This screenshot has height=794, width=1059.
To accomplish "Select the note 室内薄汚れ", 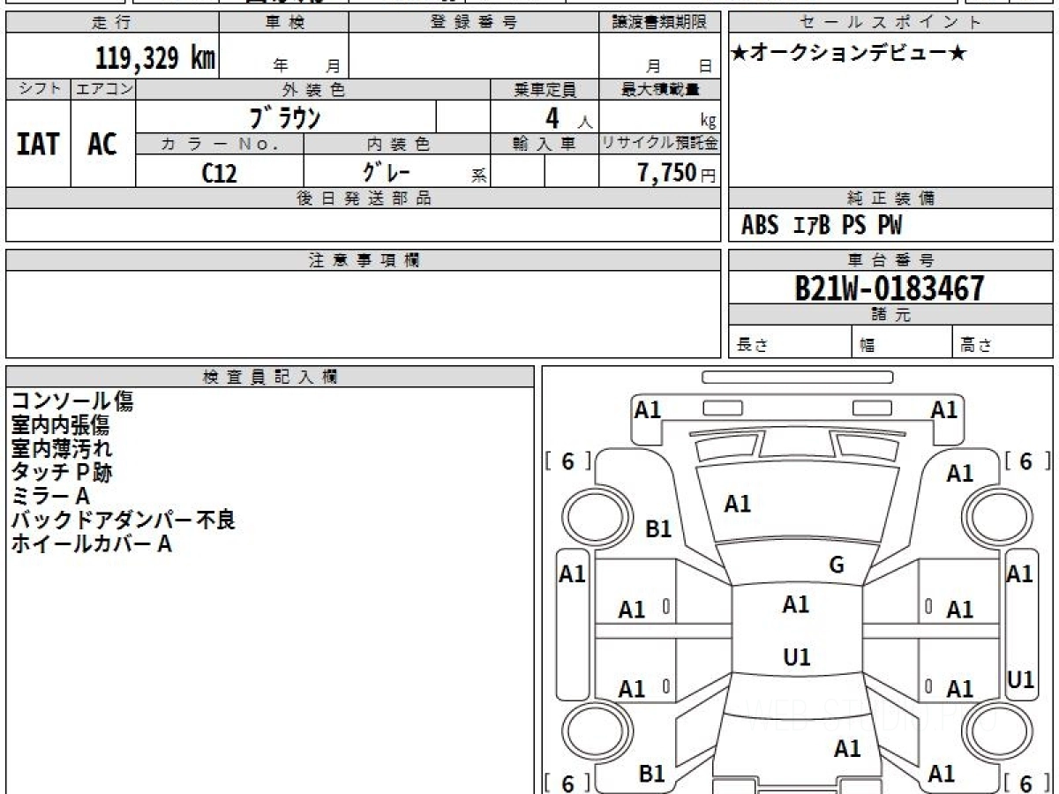I will point(61,448).
